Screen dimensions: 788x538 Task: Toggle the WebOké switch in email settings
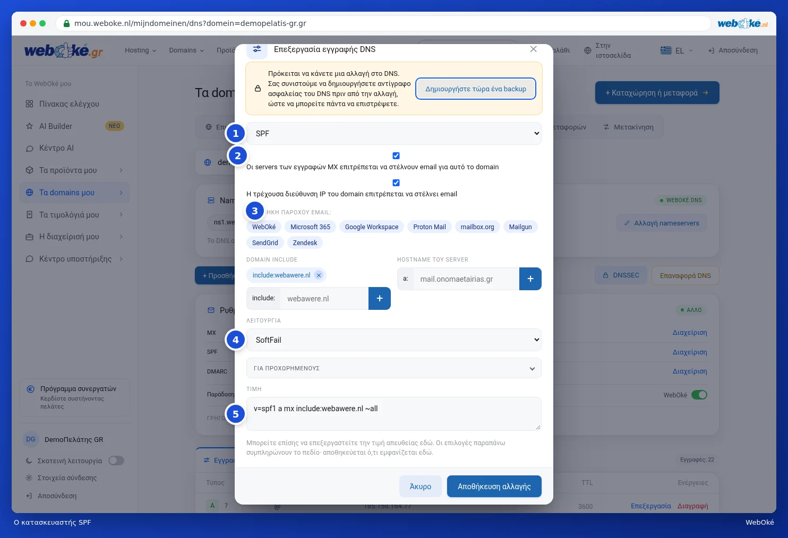tap(699, 395)
